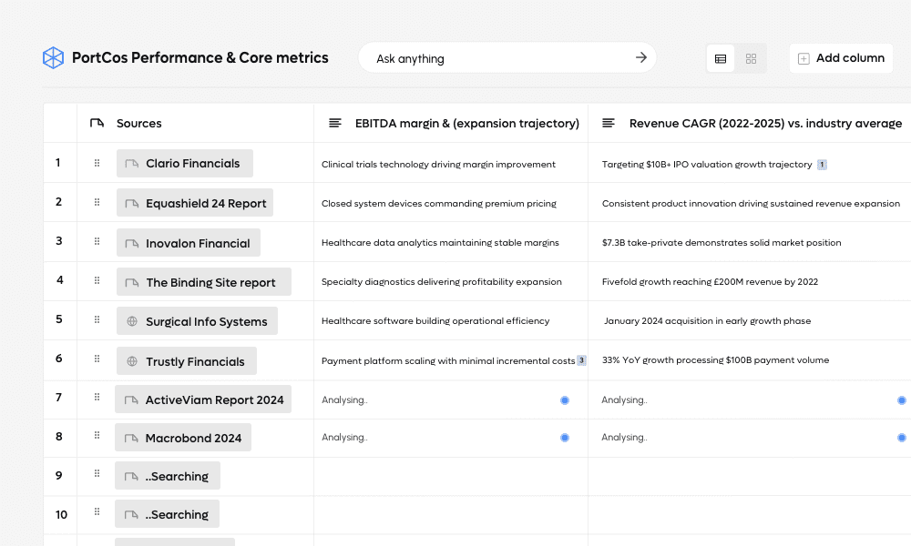
Task: Grab the drag handle for ActiveViam Report 2024
Action: pos(97,397)
